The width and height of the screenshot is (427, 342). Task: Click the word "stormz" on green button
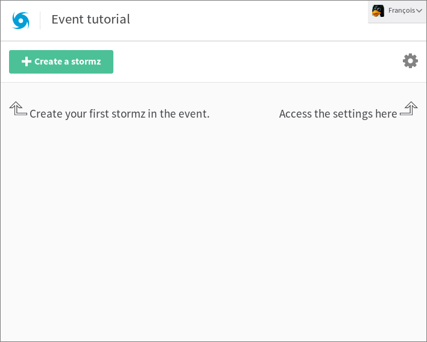tap(86, 62)
